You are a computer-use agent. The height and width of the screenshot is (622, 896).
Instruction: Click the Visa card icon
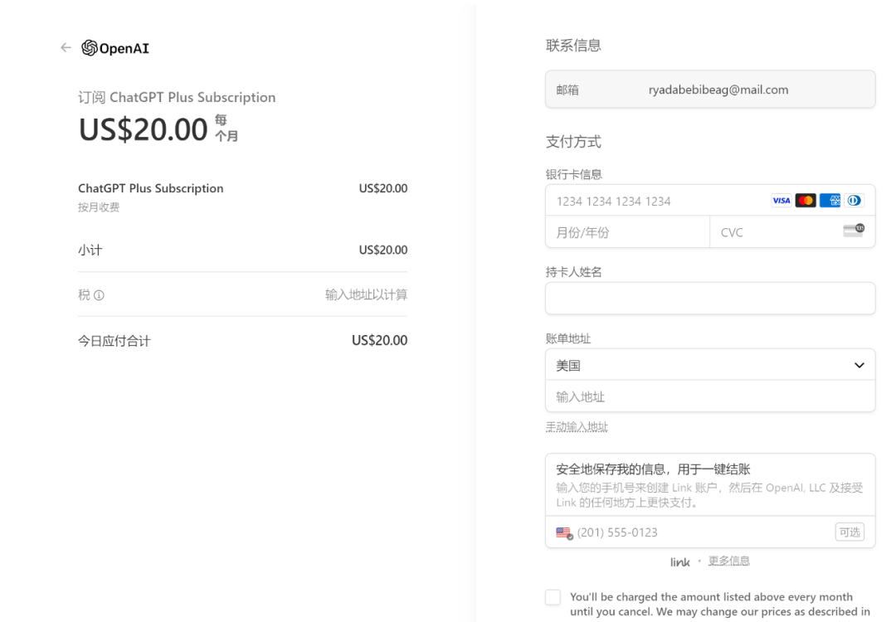point(781,201)
